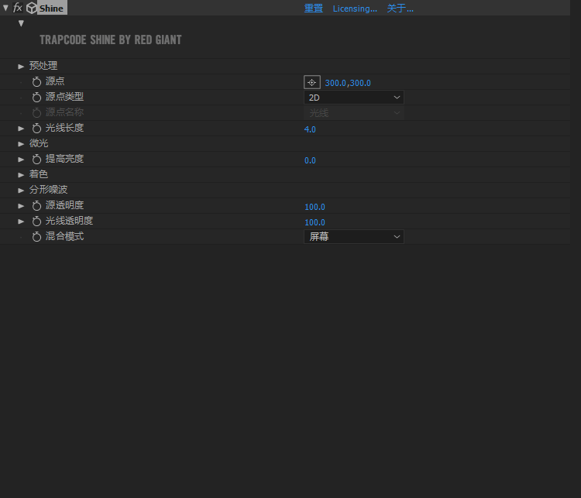
Task: Edit the 源透明度 value 100.0
Action: click(x=315, y=207)
